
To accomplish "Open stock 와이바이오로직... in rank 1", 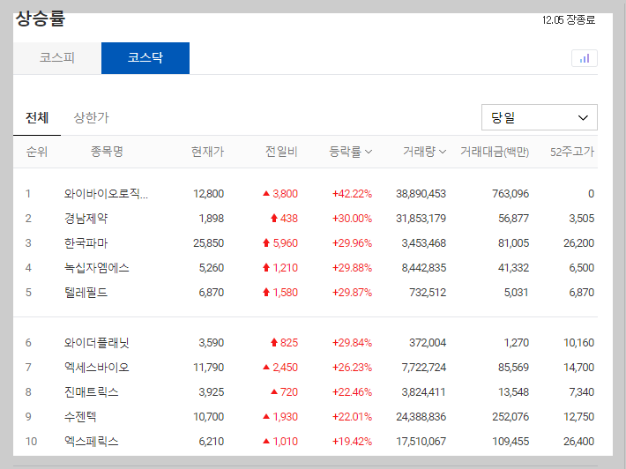I will (106, 194).
